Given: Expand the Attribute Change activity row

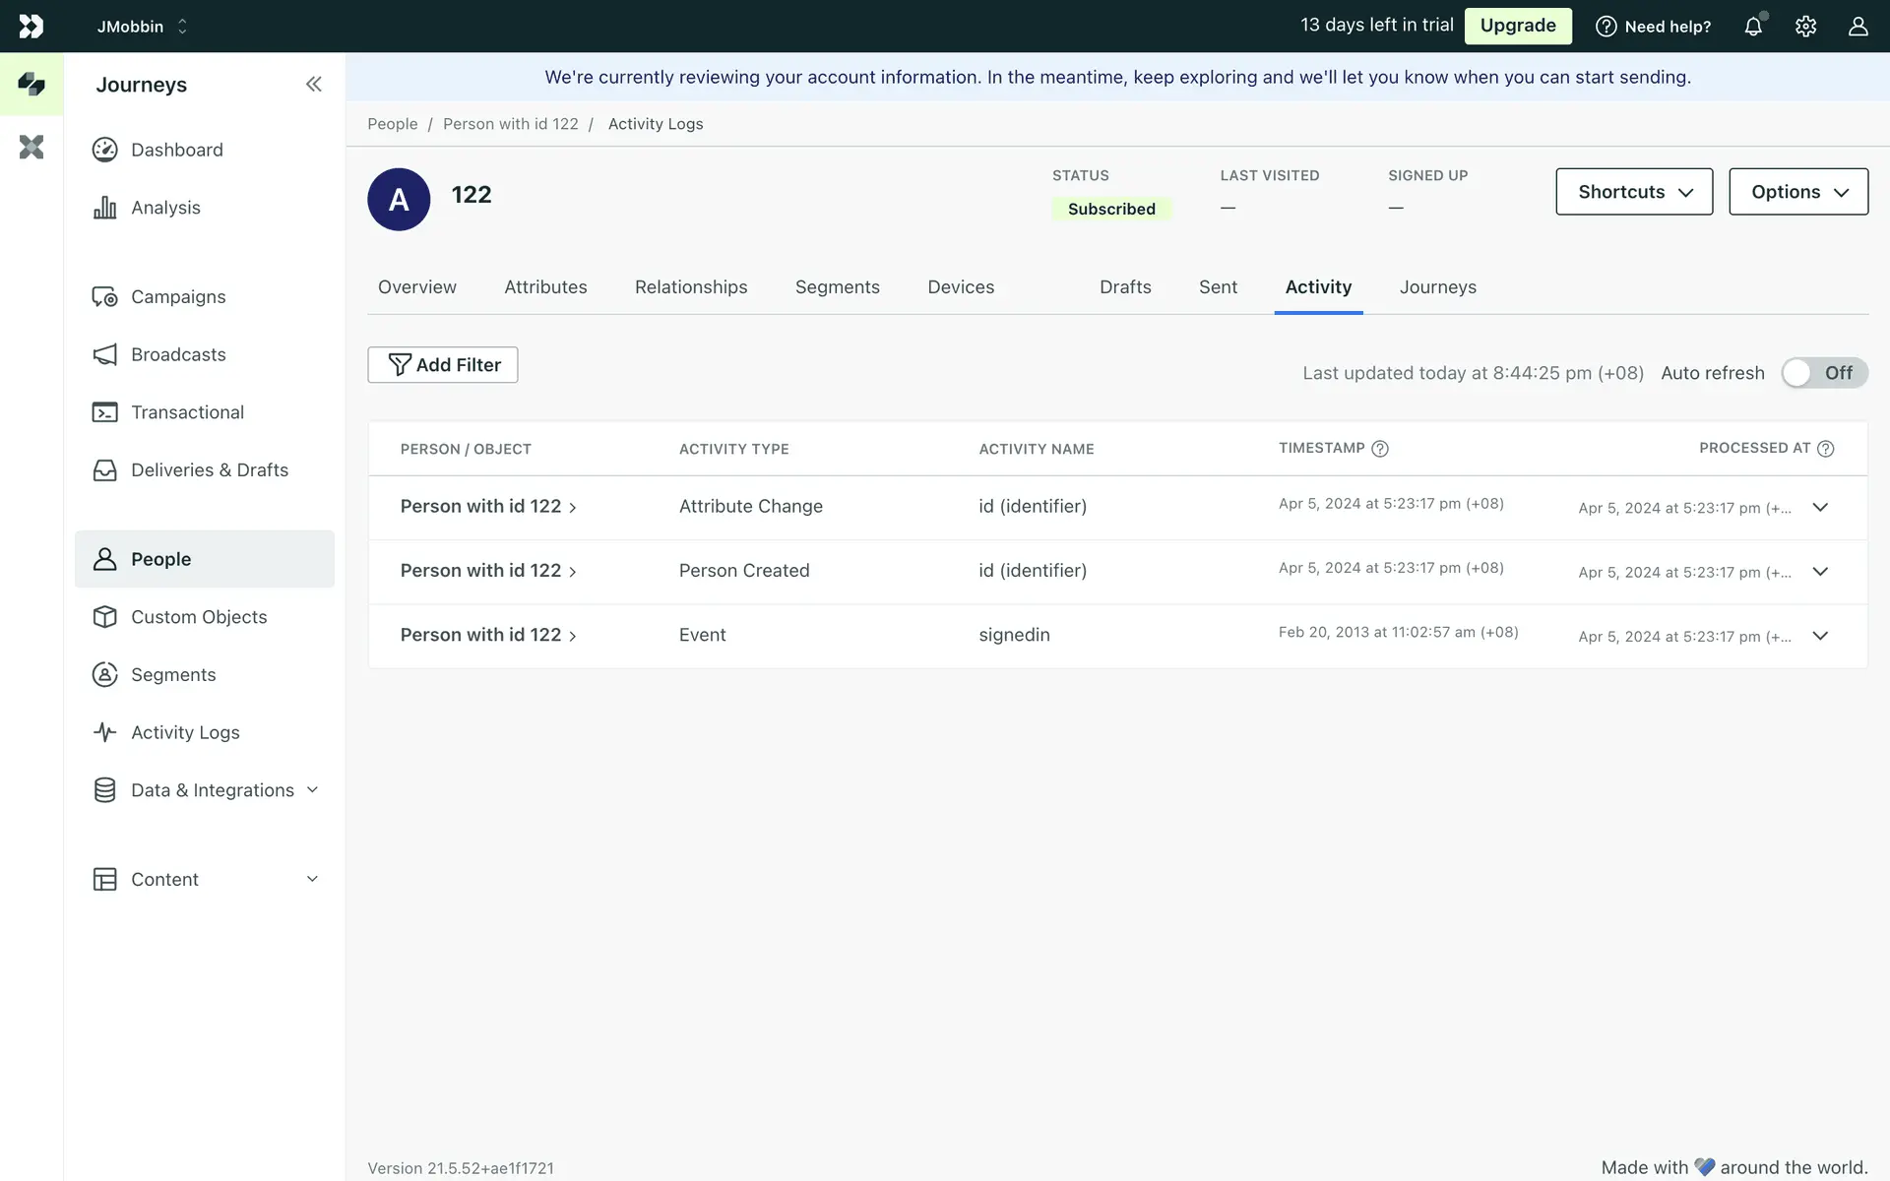Looking at the screenshot, I should point(1820,508).
